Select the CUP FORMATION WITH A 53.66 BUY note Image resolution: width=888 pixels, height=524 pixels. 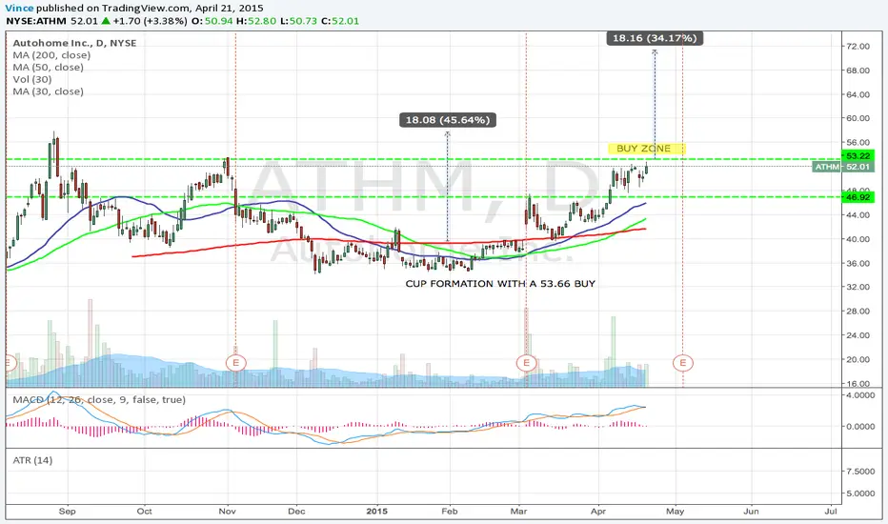[x=500, y=284]
